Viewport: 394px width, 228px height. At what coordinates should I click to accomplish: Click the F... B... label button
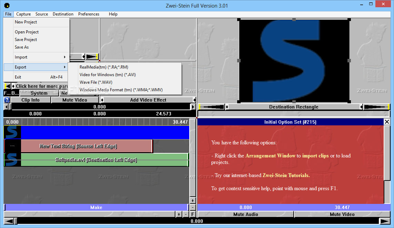(11, 93)
